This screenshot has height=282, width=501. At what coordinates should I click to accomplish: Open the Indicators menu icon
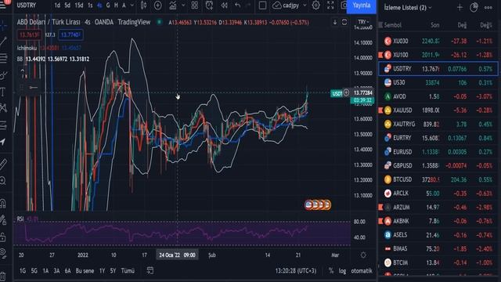click(173, 5)
